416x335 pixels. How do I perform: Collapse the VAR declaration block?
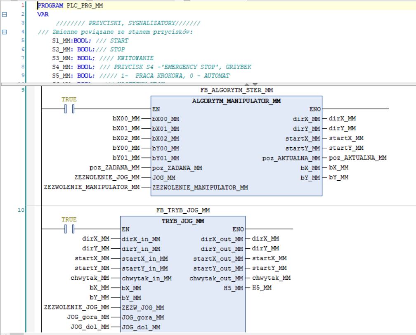pos(4,14)
